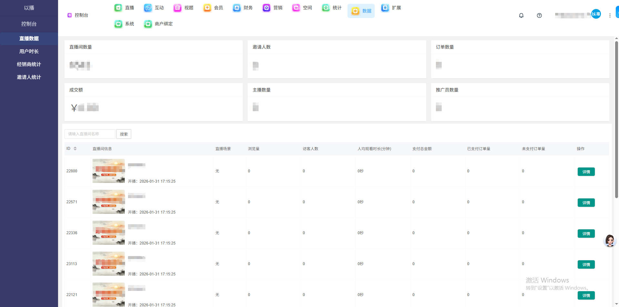Open the 互动 module icon

[148, 8]
